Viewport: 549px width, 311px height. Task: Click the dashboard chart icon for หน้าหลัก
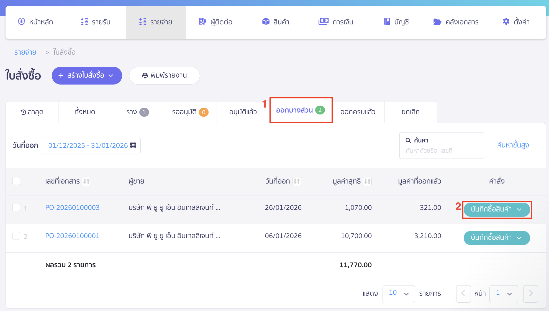[22, 22]
